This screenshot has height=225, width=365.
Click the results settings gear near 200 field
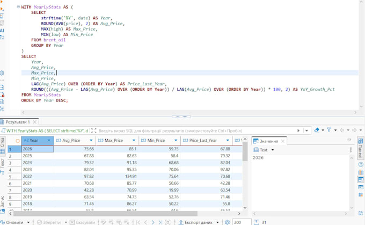pyautogui.click(x=228, y=222)
